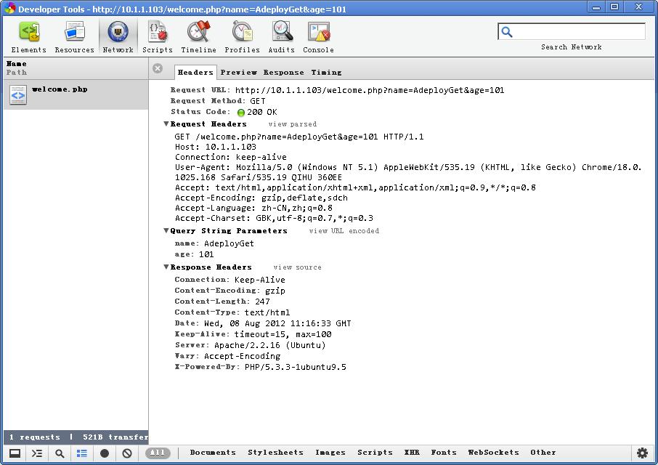658x465 pixels.
Task: Toggle network request recording
Action: coord(104,453)
